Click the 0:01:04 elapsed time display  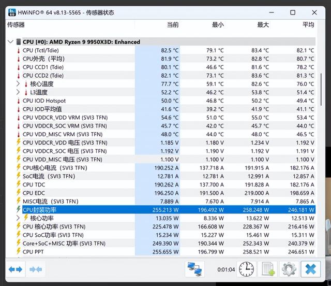(x=226, y=269)
